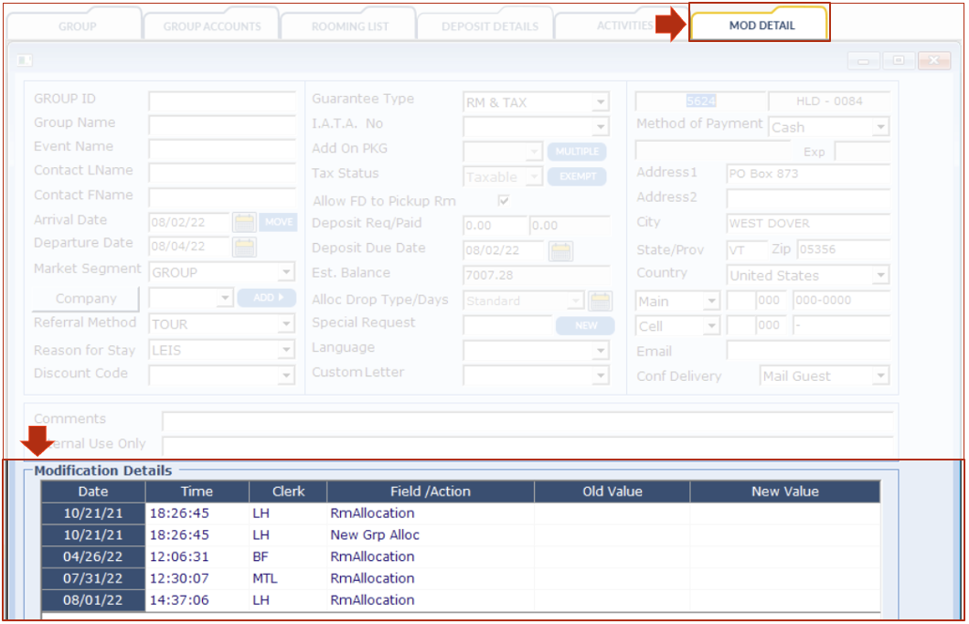Open the Arrival Date calendar picker
969x624 pixels.
(x=244, y=222)
